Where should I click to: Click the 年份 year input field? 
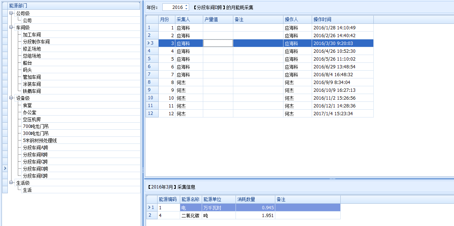coord(173,7)
